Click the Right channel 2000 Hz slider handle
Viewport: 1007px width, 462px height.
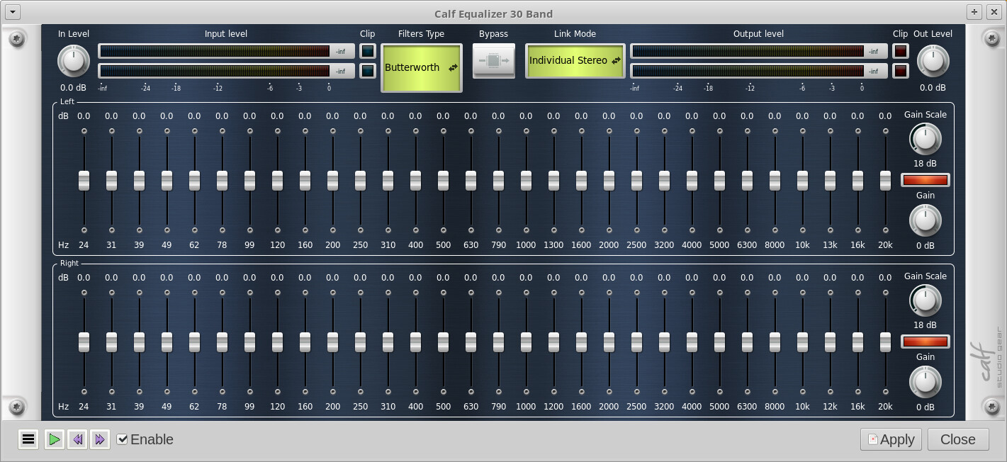(609, 342)
